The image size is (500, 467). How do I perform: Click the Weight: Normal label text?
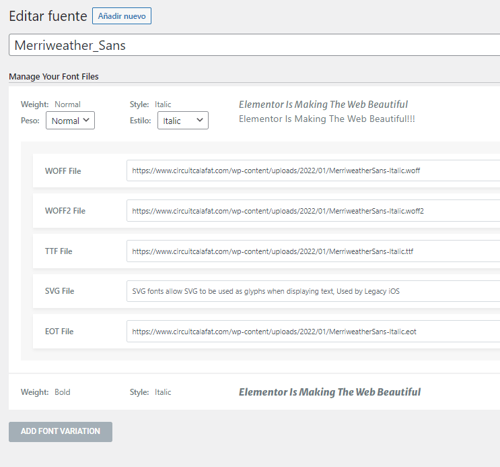click(x=50, y=104)
